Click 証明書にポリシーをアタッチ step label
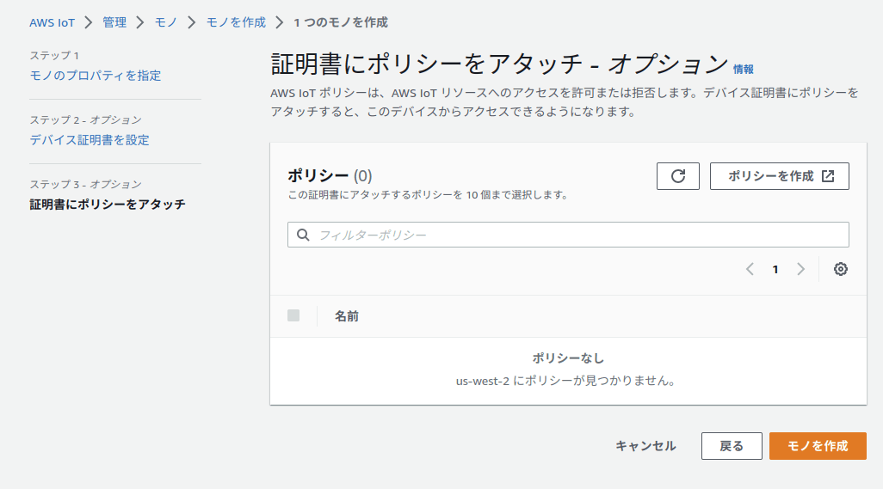The width and height of the screenshot is (883, 489). (108, 205)
